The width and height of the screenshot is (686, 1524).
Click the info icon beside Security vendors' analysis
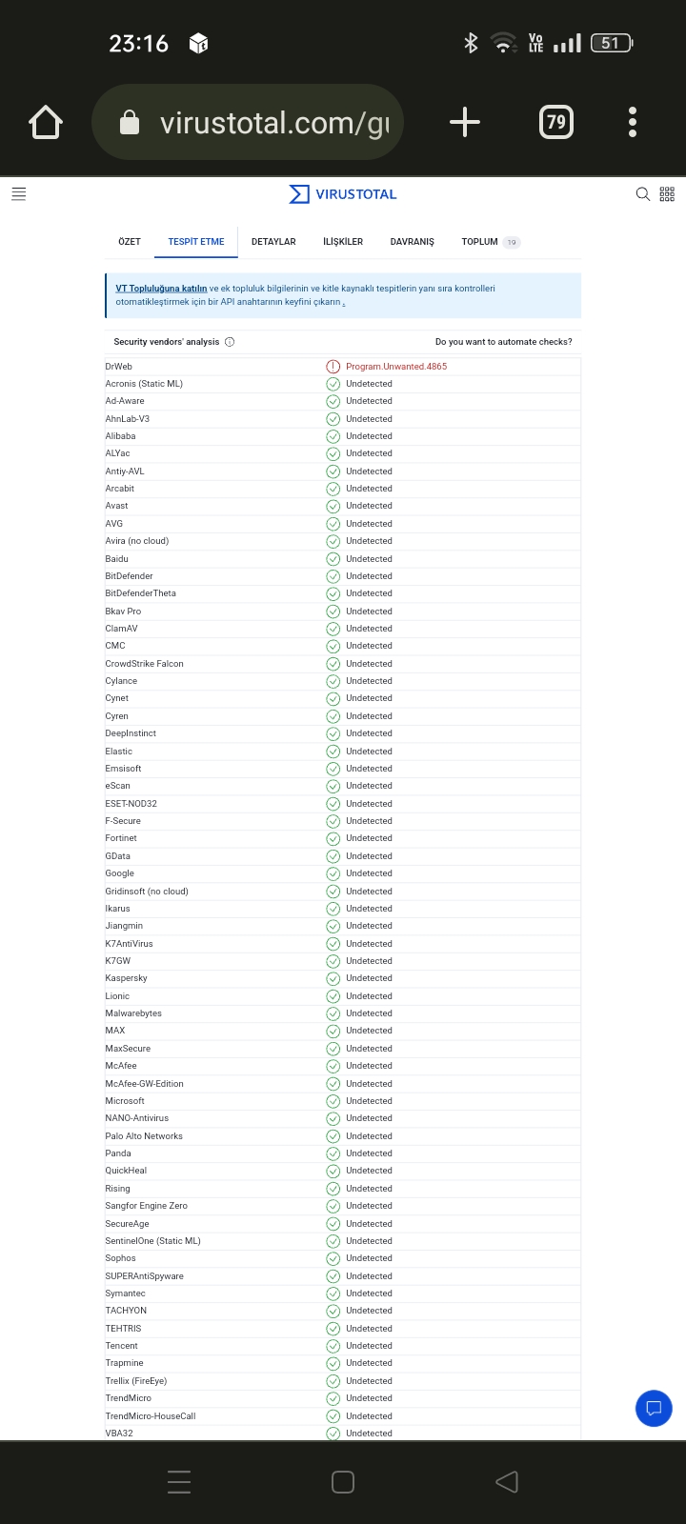click(x=230, y=342)
